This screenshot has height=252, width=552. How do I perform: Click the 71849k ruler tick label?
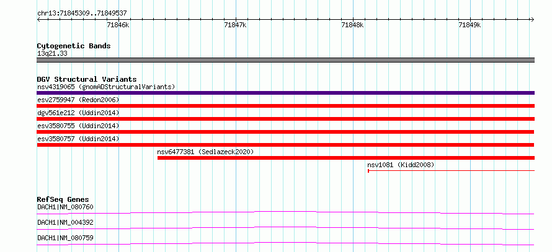point(470,25)
